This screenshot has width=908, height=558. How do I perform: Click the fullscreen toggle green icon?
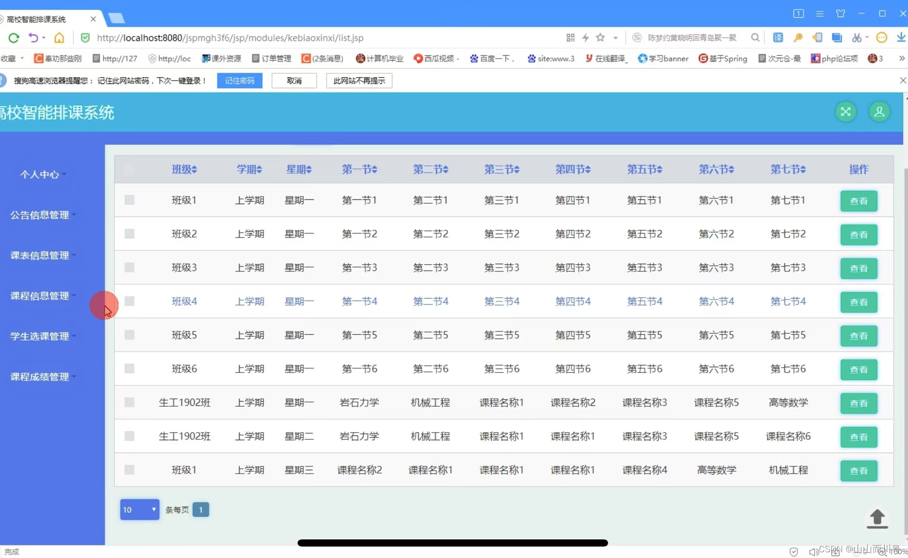(x=846, y=112)
